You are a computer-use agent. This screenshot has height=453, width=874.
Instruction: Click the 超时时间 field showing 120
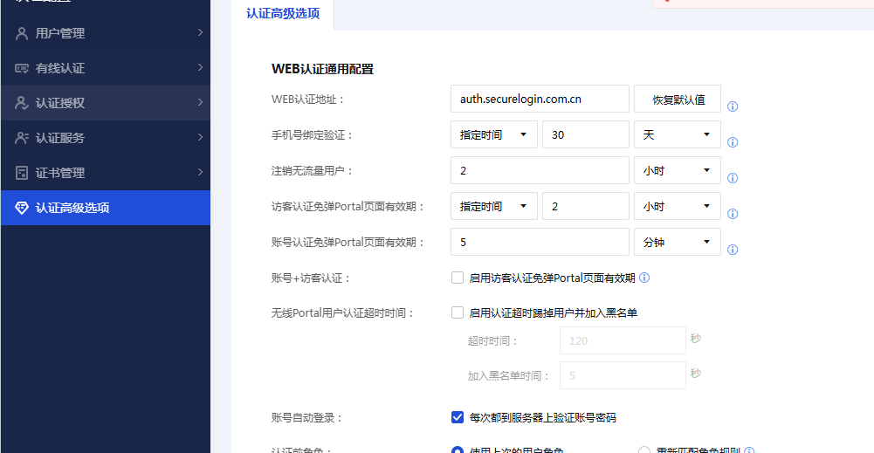point(623,340)
